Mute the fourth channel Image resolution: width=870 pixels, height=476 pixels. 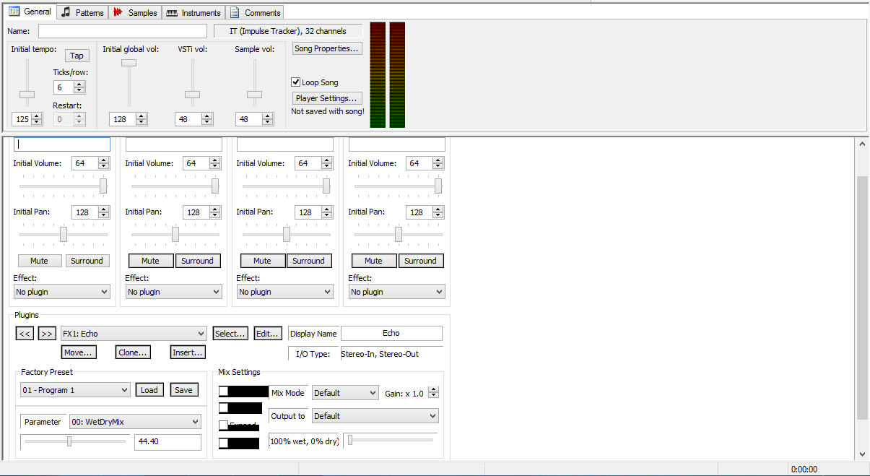coord(374,261)
